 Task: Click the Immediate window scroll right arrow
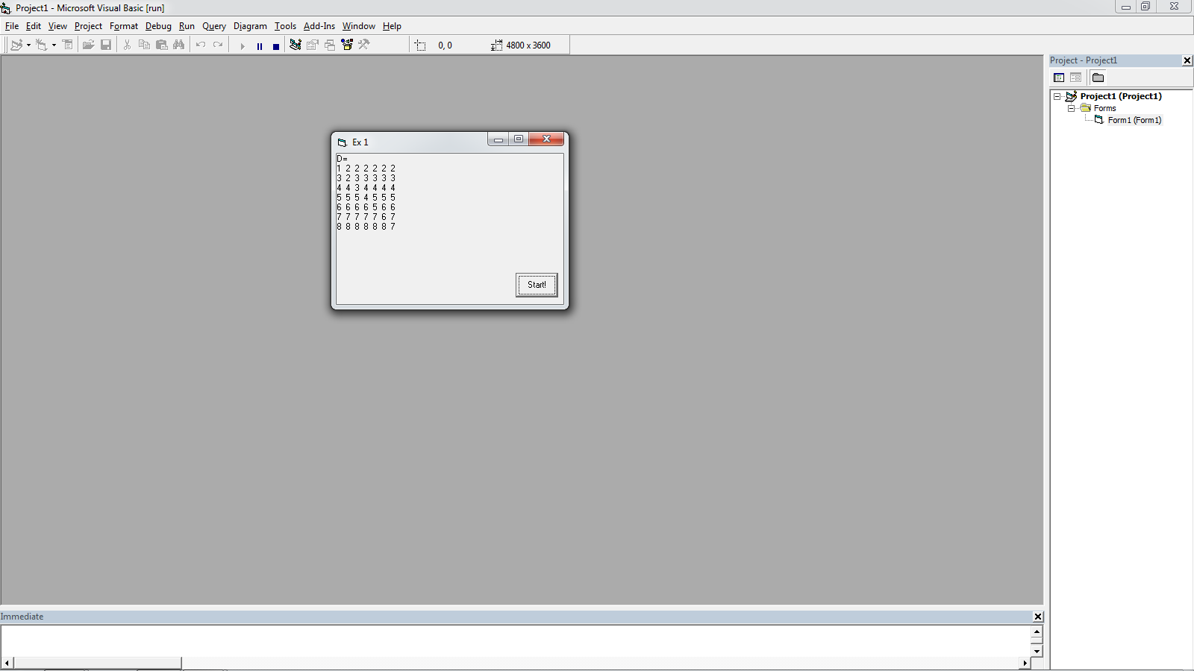[x=1025, y=663]
